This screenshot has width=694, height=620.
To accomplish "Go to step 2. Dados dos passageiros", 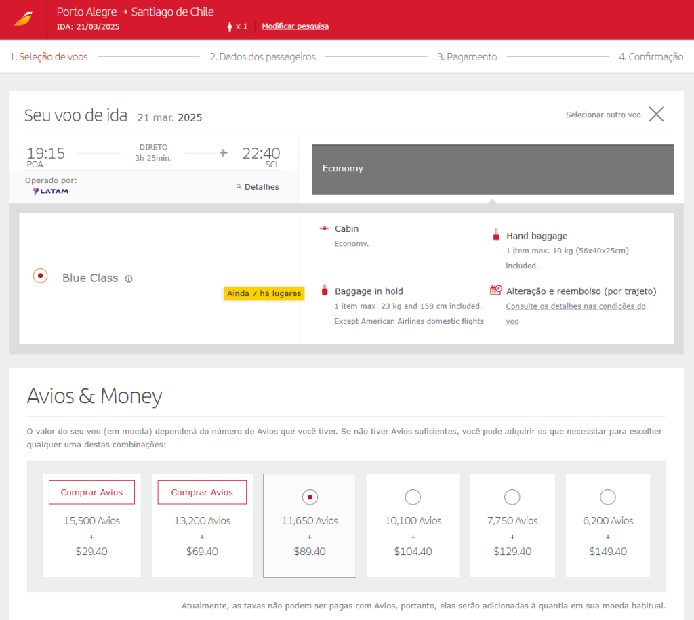I will tap(262, 57).
